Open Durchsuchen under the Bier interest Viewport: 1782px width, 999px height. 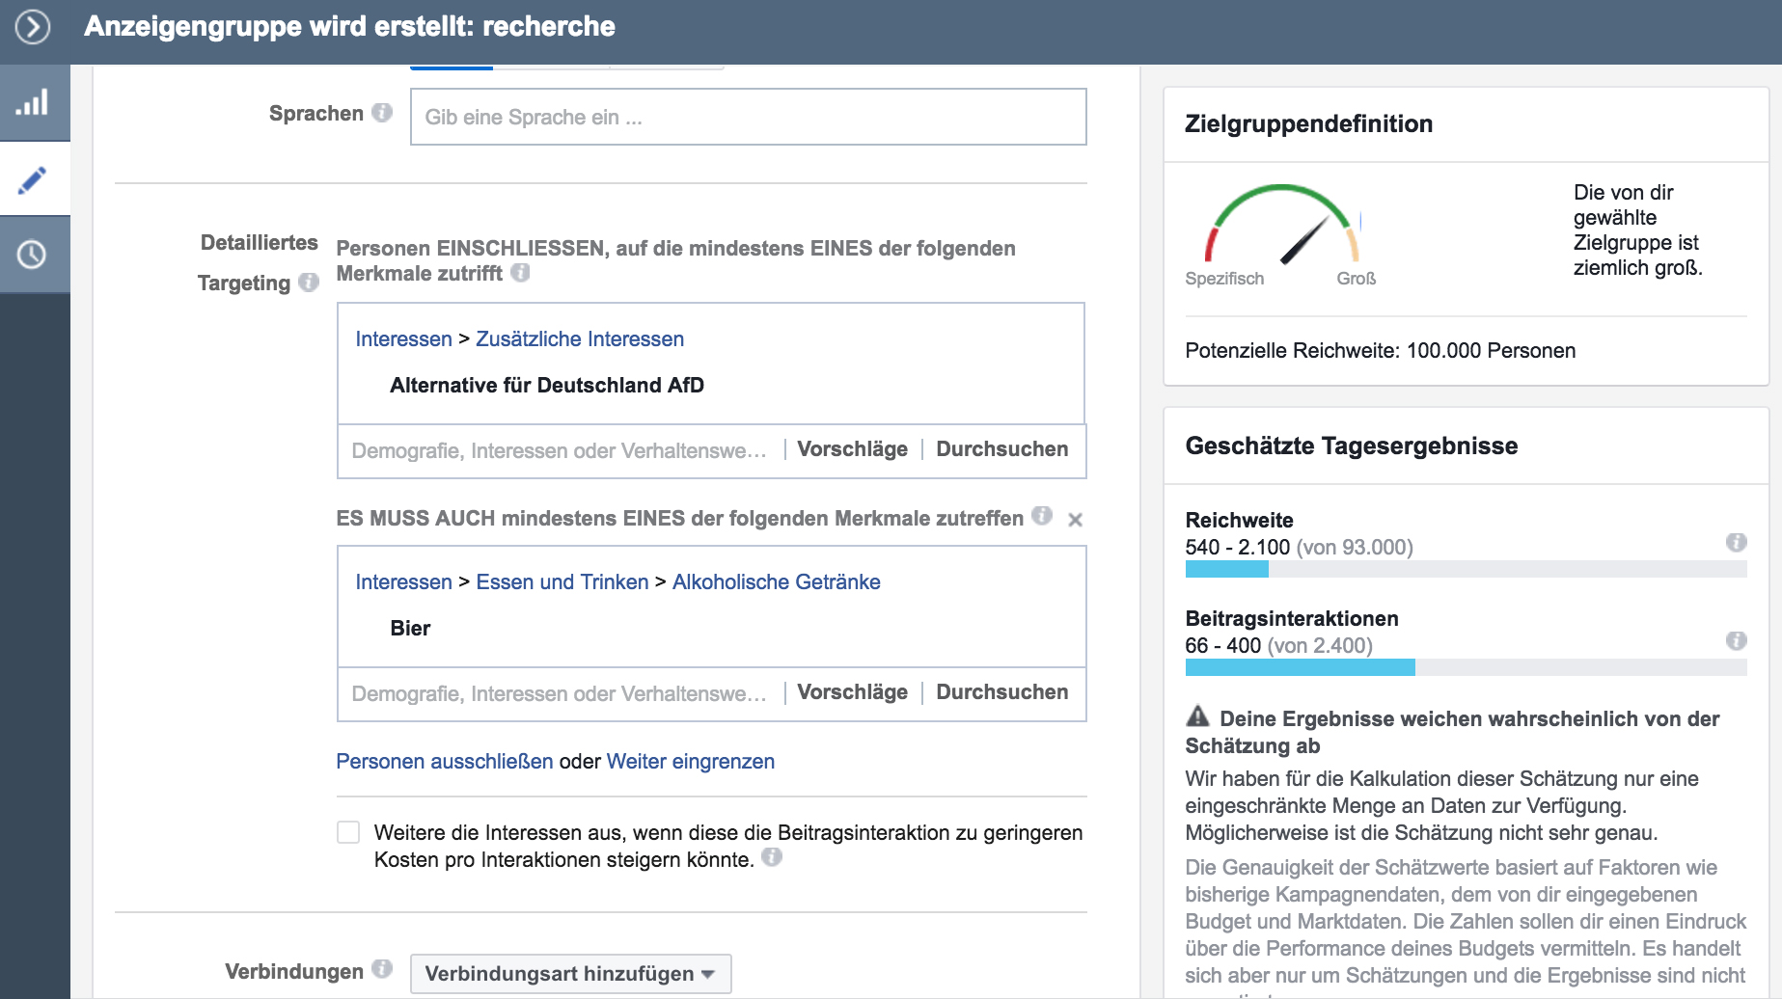click(x=1002, y=692)
